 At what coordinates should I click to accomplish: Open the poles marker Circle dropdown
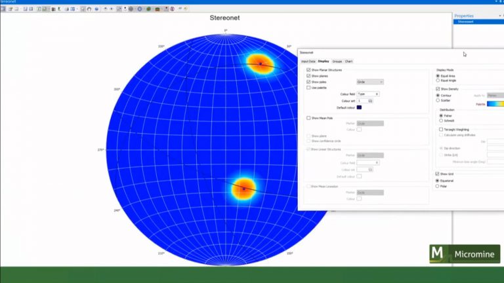point(370,82)
